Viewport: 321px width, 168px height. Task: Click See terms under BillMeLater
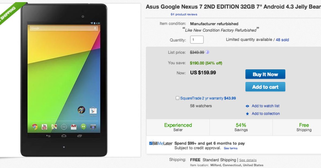[x=231, y=148]
